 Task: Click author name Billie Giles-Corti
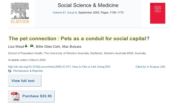pyautogui.click(x=49, y=46)
